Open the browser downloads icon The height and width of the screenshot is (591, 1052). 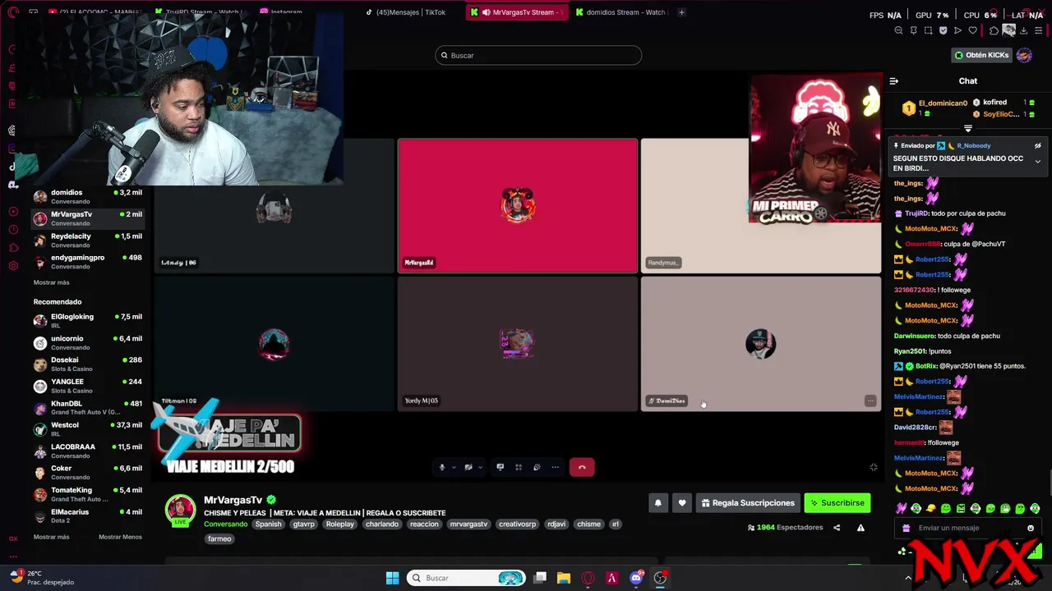tap(1023, 30)
